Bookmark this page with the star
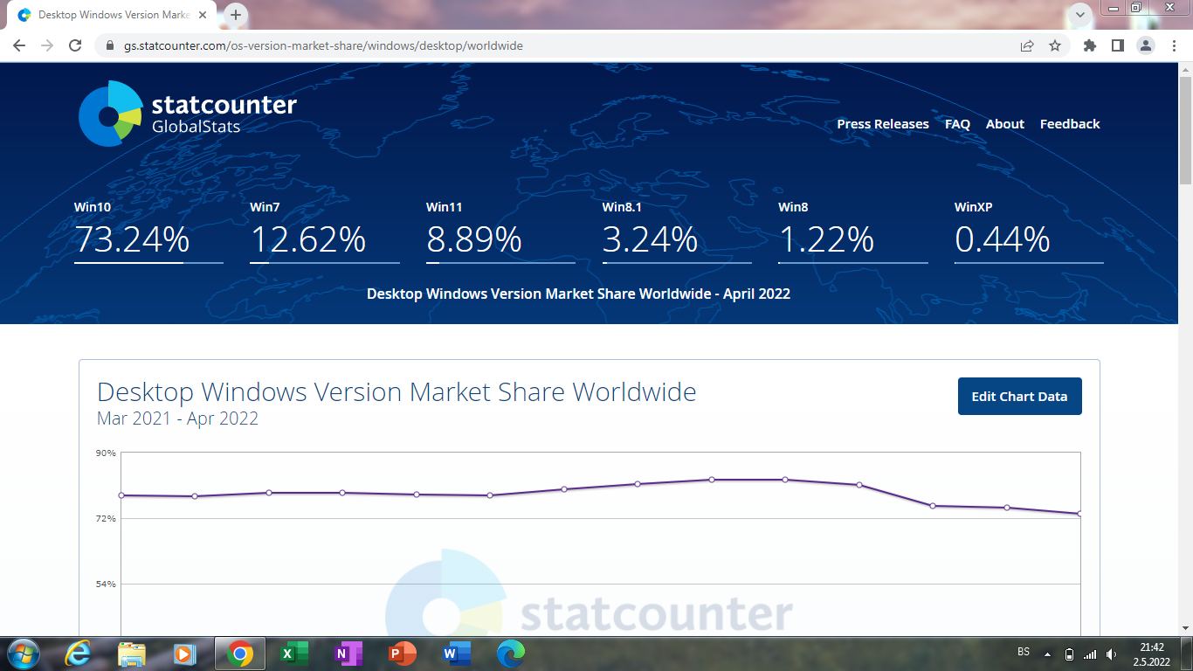This screenshot has width=1193, height=671. pos(1055,45)
